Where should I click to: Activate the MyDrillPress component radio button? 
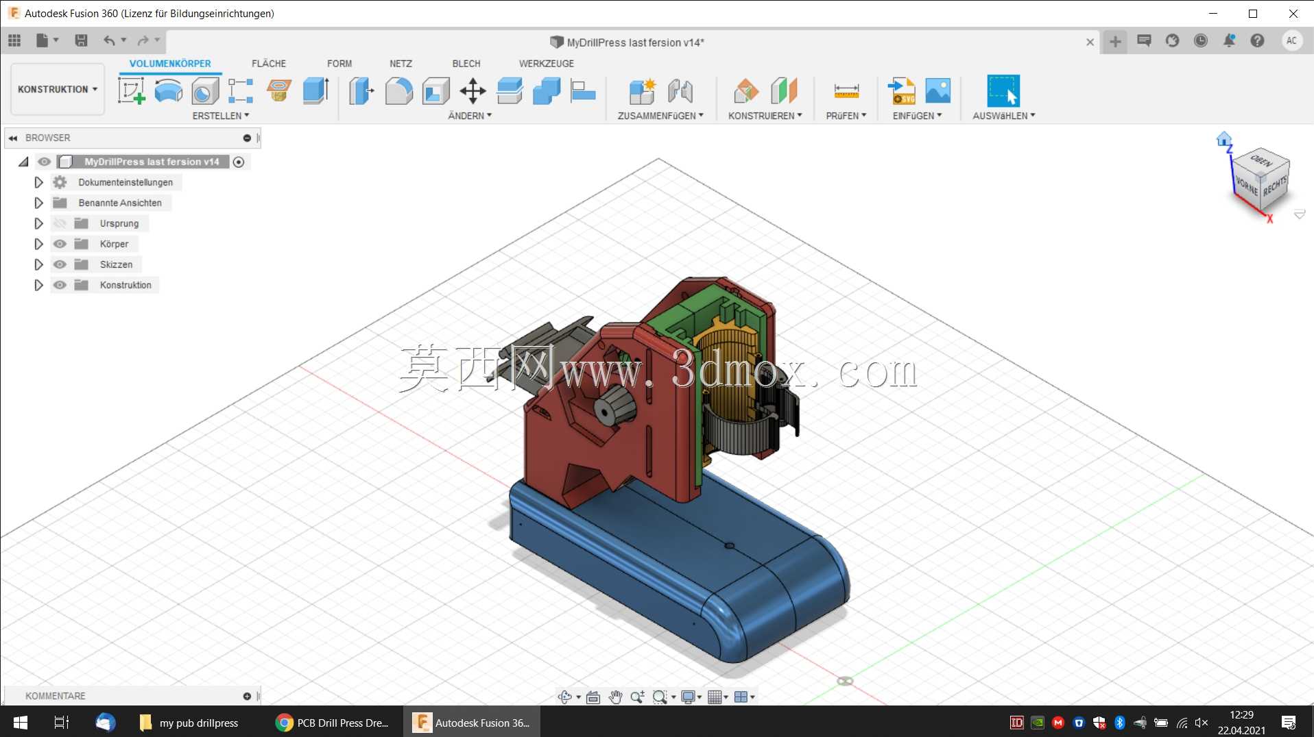click(x=239, y=162)
